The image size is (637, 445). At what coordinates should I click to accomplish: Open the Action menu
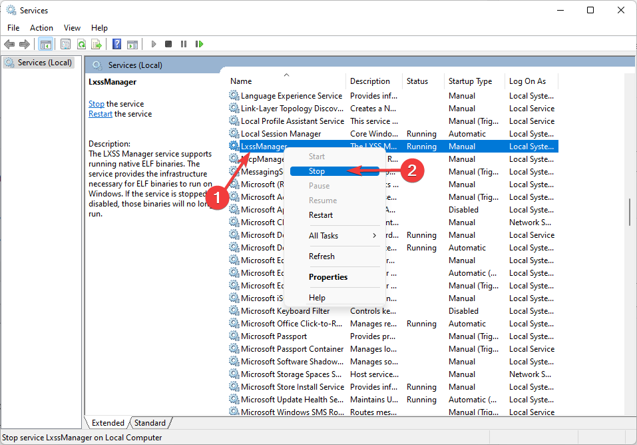(41, 27)
